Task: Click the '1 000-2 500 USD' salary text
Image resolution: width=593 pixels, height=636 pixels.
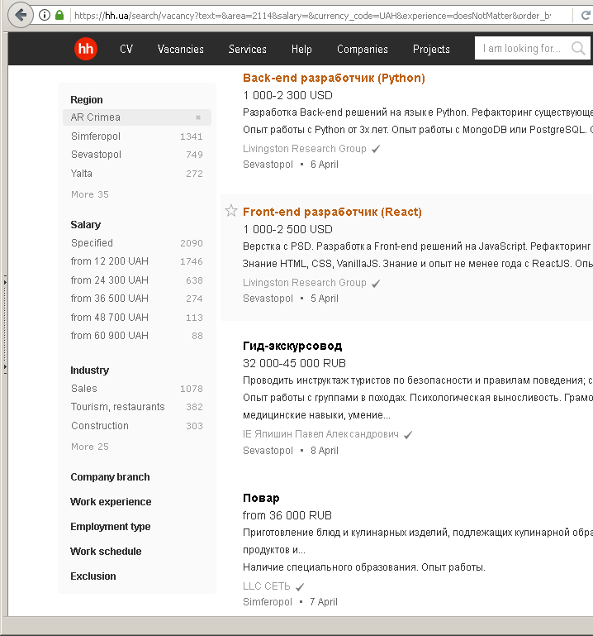Action: tap(287, 229)
